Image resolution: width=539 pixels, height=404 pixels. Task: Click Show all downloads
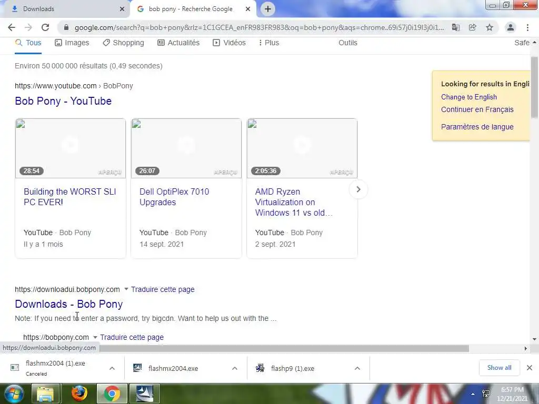(x=499, y=368)
